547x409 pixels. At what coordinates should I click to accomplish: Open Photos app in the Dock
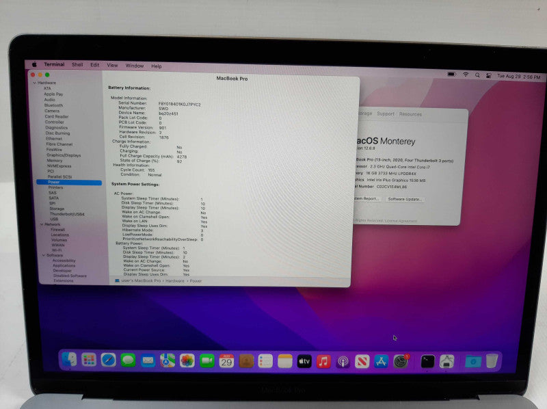pyautogui.click(x=187, y=361)
